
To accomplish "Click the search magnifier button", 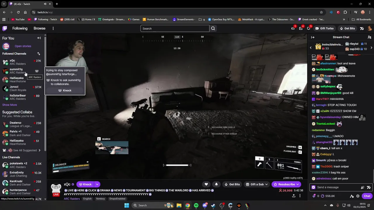I will tap(213, 28).
